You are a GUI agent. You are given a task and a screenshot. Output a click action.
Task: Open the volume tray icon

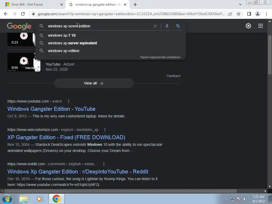(245, 199)
